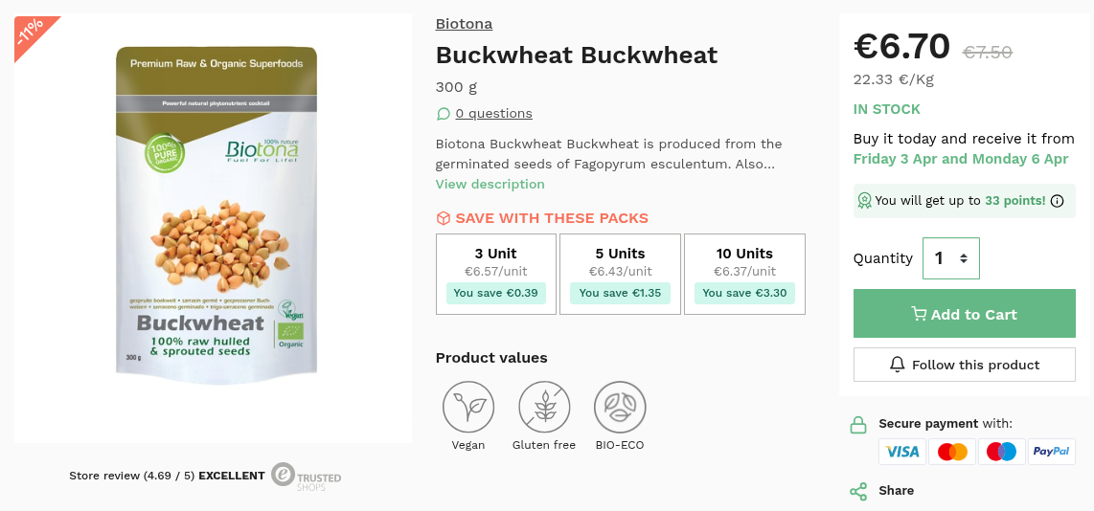Image resolution: width=1094 pixels, height=511 pixels.
Task: Click the points info circle icon
Action: click(1058, 201)
